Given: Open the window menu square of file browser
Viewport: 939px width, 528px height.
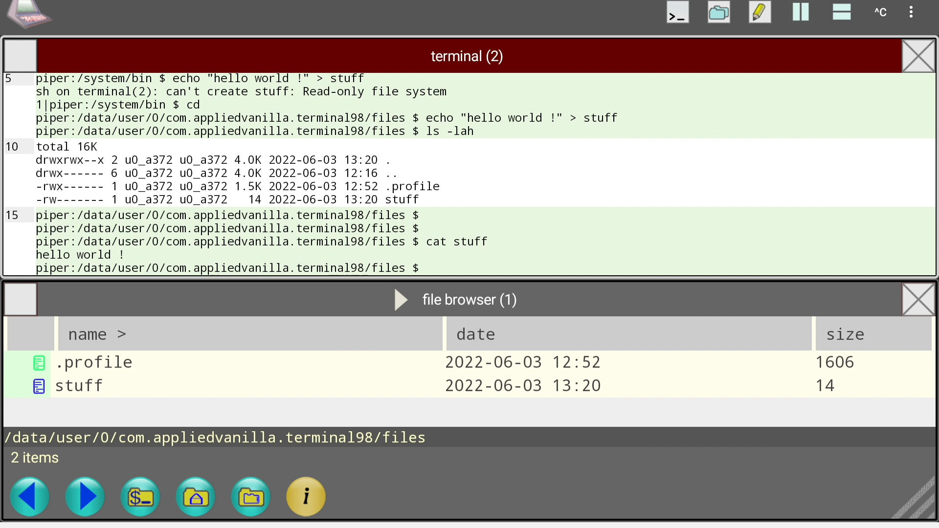Looking at the screenshot, I should [x=20, y=299].
